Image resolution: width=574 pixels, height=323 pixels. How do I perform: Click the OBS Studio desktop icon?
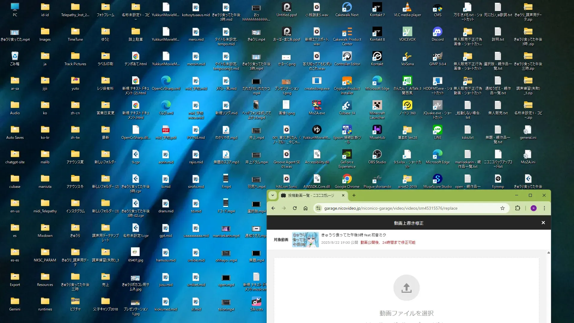point(377,154)
